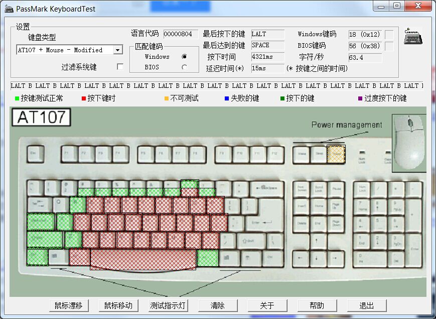Click the tall Enter key on the numeric keypad
Screen dimensions: 436x319
point(414,251)
